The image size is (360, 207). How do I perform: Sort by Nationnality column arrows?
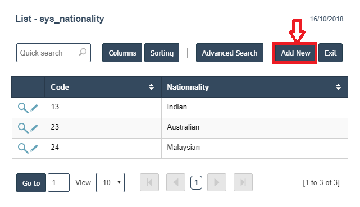point(338,87)
